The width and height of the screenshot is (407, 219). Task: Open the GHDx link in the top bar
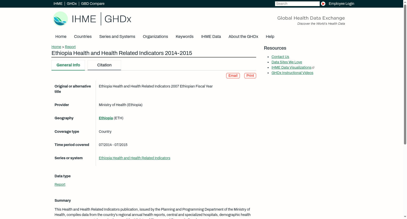coord(72,4)
